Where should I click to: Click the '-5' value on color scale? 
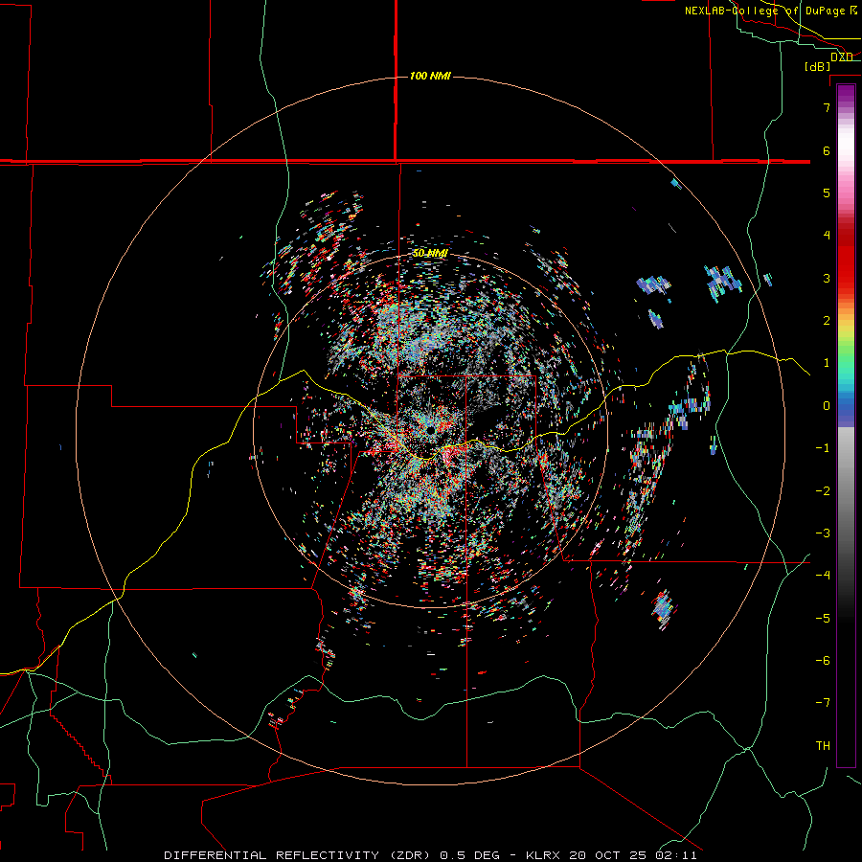pyautogui.click(x=823, y=619)
